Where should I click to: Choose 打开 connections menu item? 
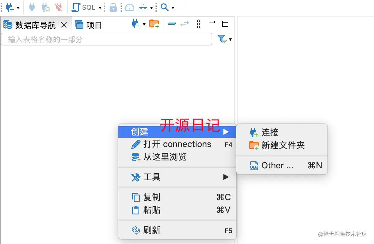(177, 144)
